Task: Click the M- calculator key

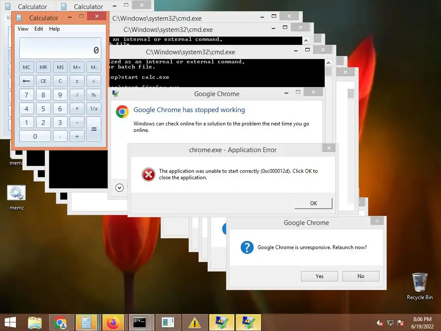Action: 93,67
